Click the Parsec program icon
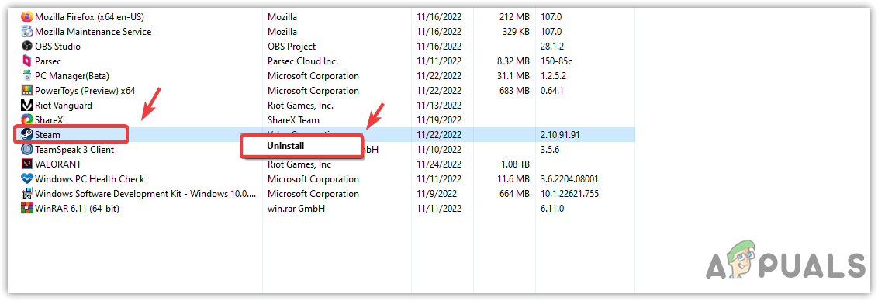Screen dimensions: 878x301 click(x=27, y=61)
